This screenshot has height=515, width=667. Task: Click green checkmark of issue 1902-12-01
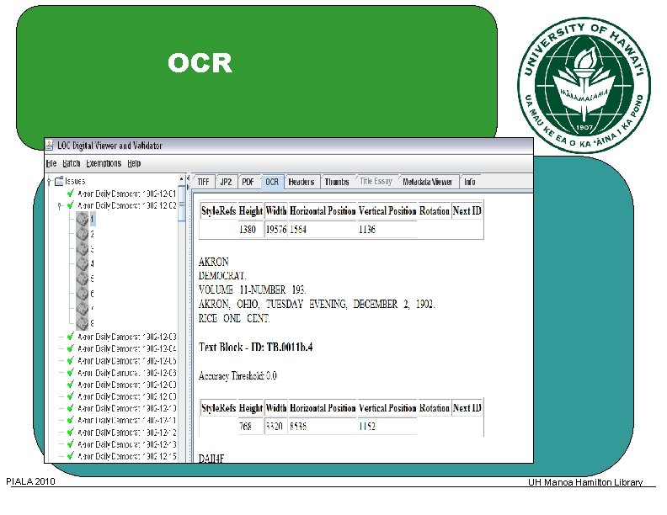(x=71, y=194)
